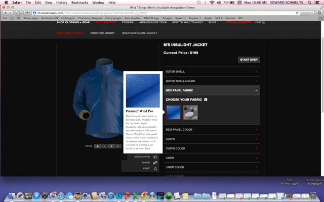Open Notification Center icon

click(x=317, y=3)
